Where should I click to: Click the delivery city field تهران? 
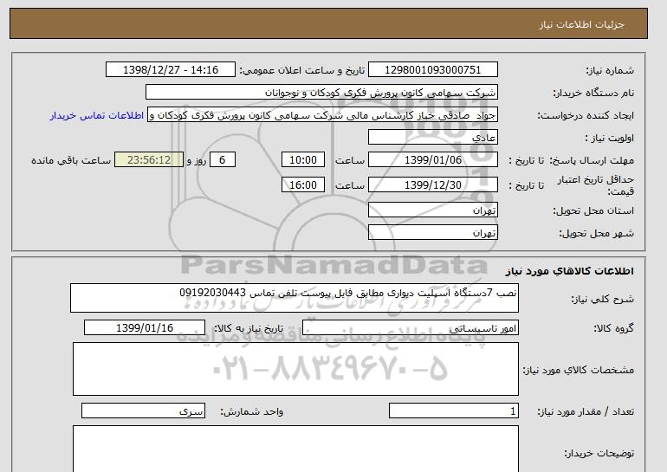432,233
